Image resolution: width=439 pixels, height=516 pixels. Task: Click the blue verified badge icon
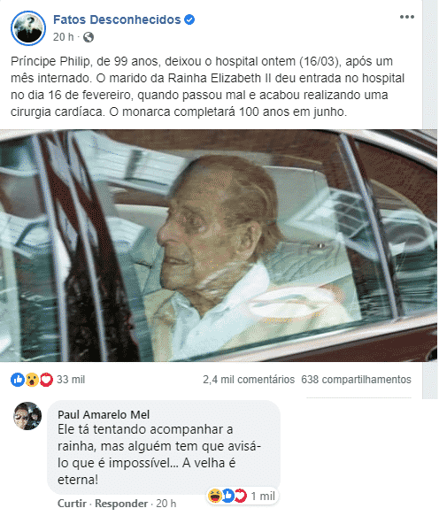[x=189, y=19]
